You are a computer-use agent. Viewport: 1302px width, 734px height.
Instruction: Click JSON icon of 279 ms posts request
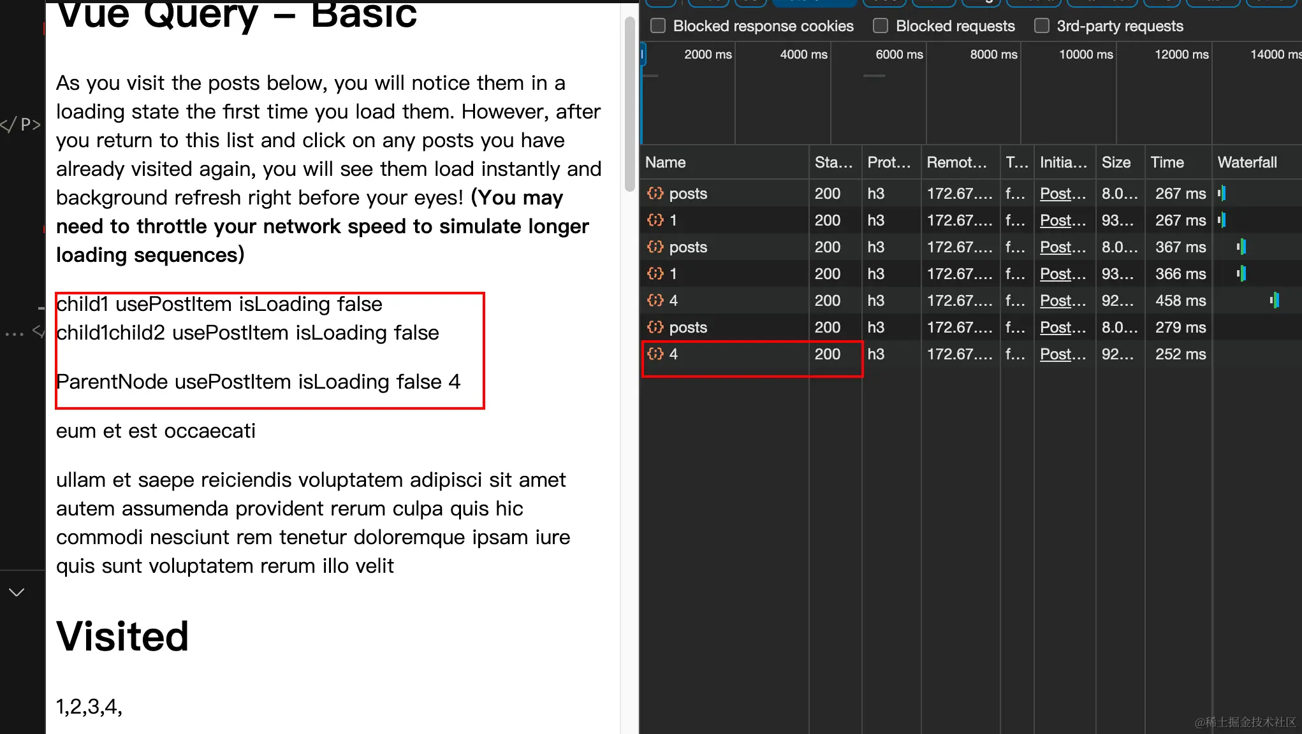[655, 327]
